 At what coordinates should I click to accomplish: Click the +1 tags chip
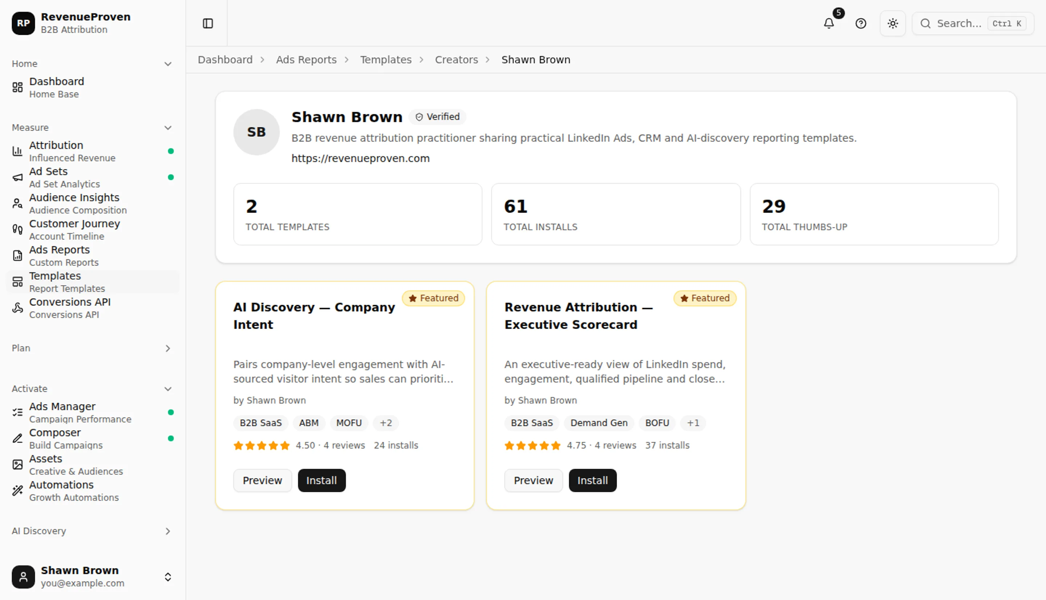(x=693, y=423)
